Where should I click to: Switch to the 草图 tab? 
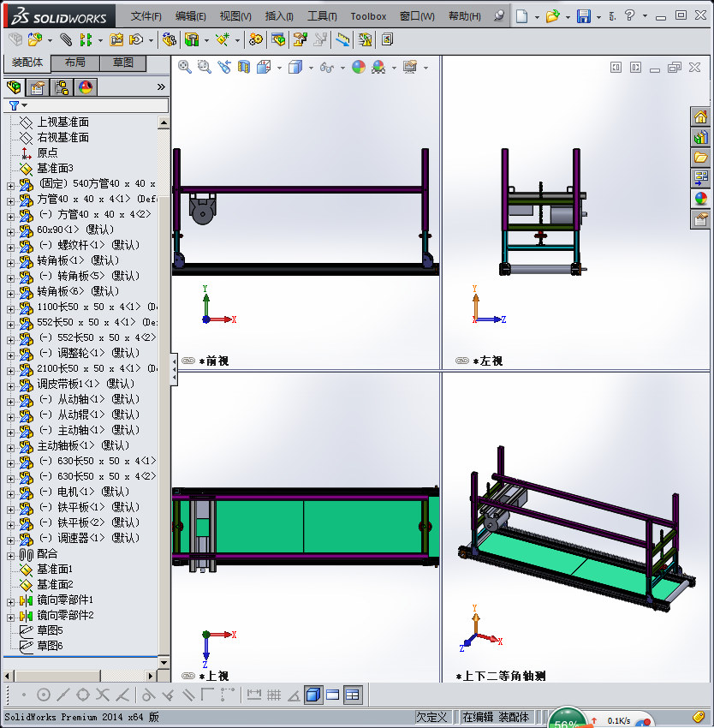pyautogui.click(x=123, y=63)
